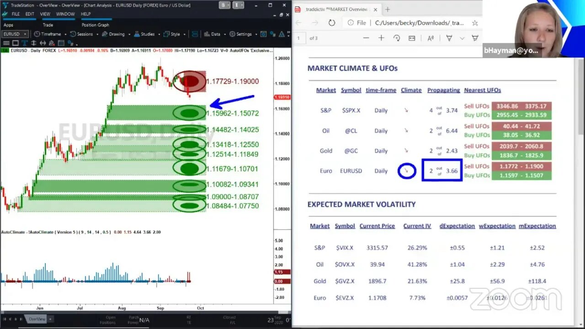Viewport: 585px width, 329px height.
Task: Open the WINDOW menu
Action: [65, 14]
